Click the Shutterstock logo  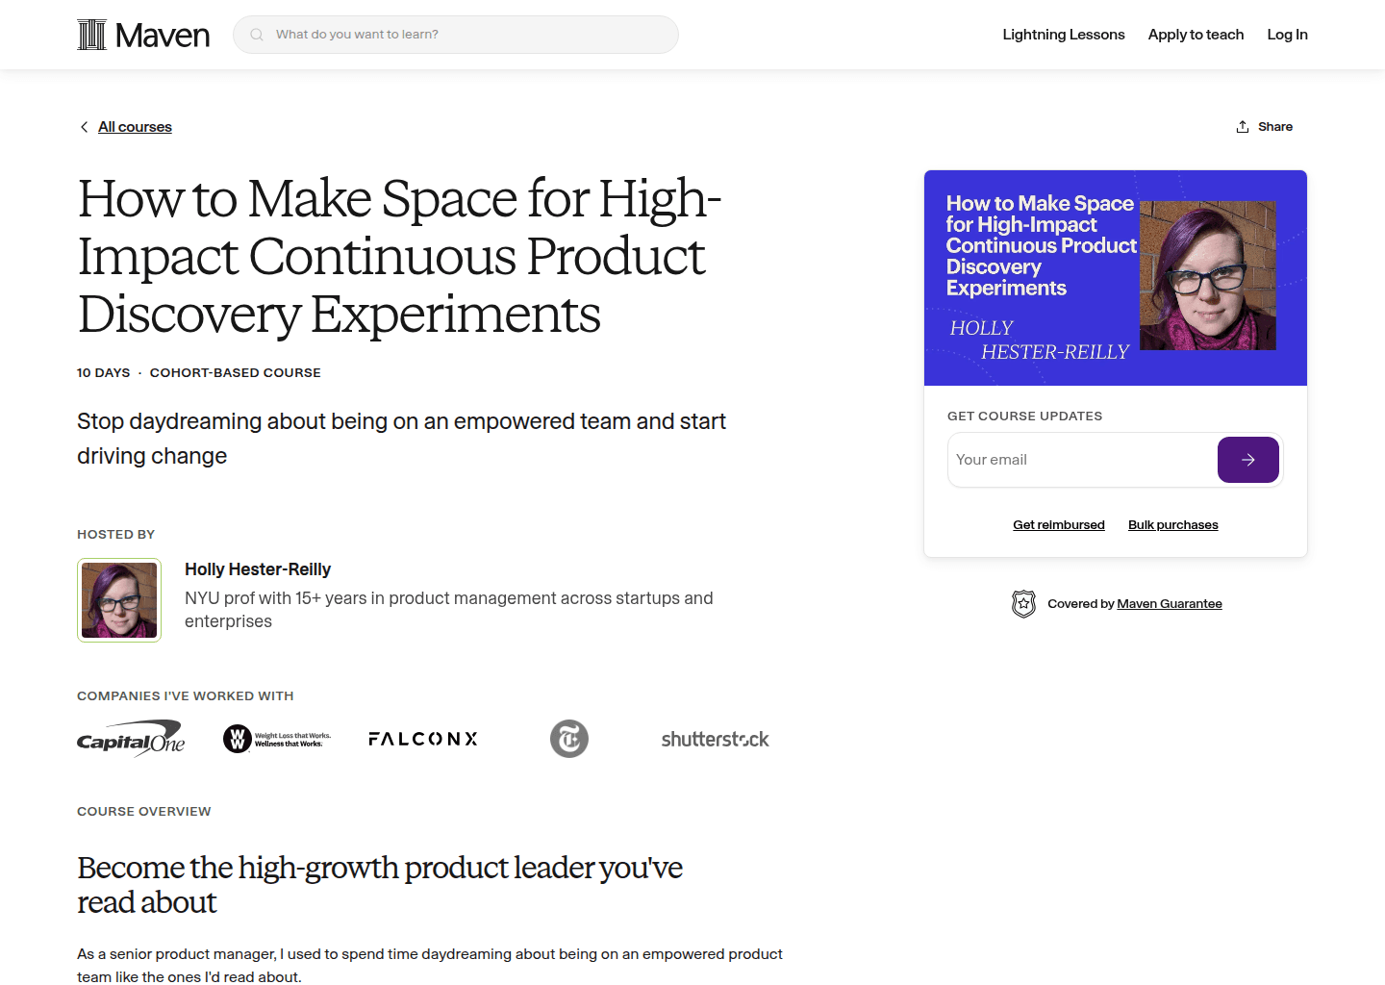(x=715, y=739)
